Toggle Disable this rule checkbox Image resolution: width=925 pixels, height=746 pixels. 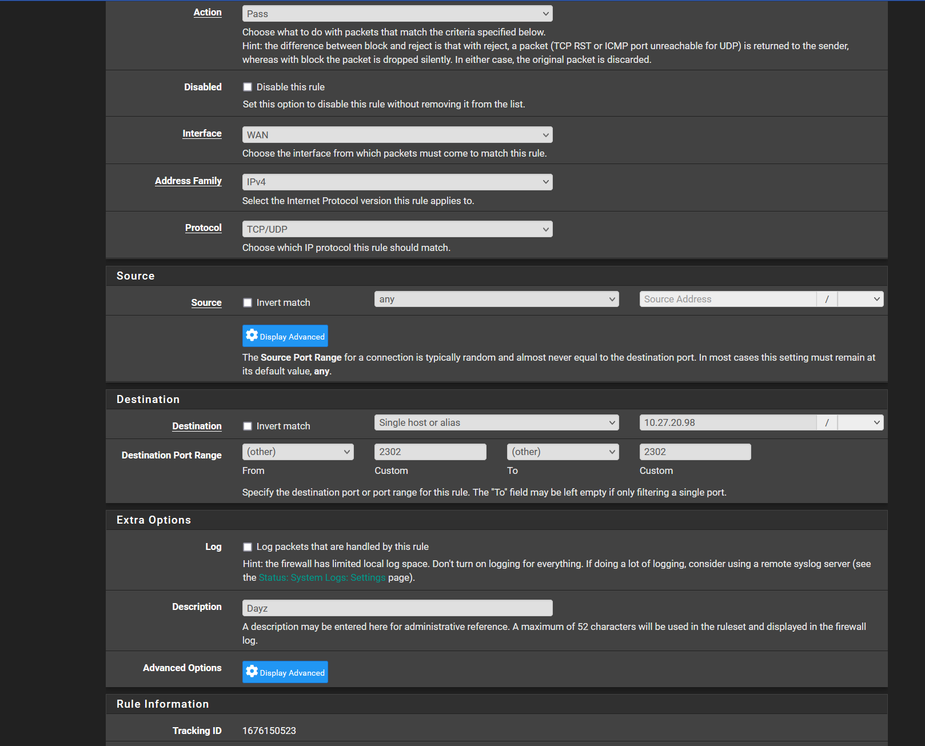(x=248, y=87)
